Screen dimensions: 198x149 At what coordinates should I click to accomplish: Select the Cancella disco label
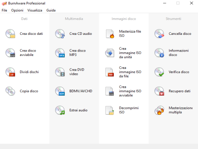(180, 34)
